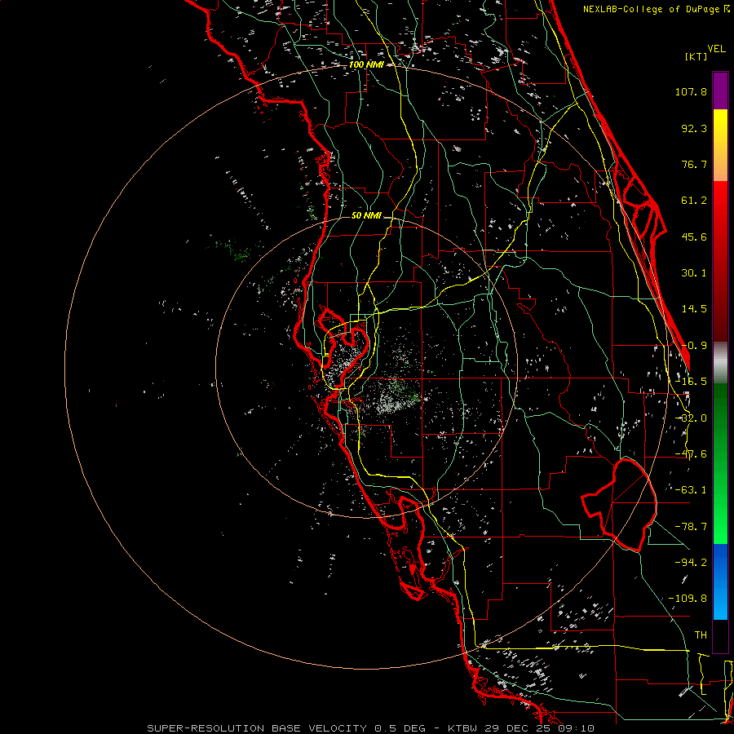Click the [KT] units label

[696, 56]
